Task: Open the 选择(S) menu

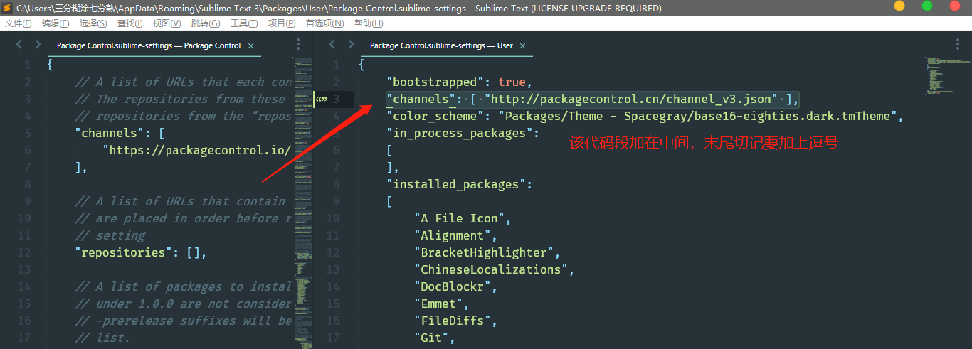Action: 93,23
